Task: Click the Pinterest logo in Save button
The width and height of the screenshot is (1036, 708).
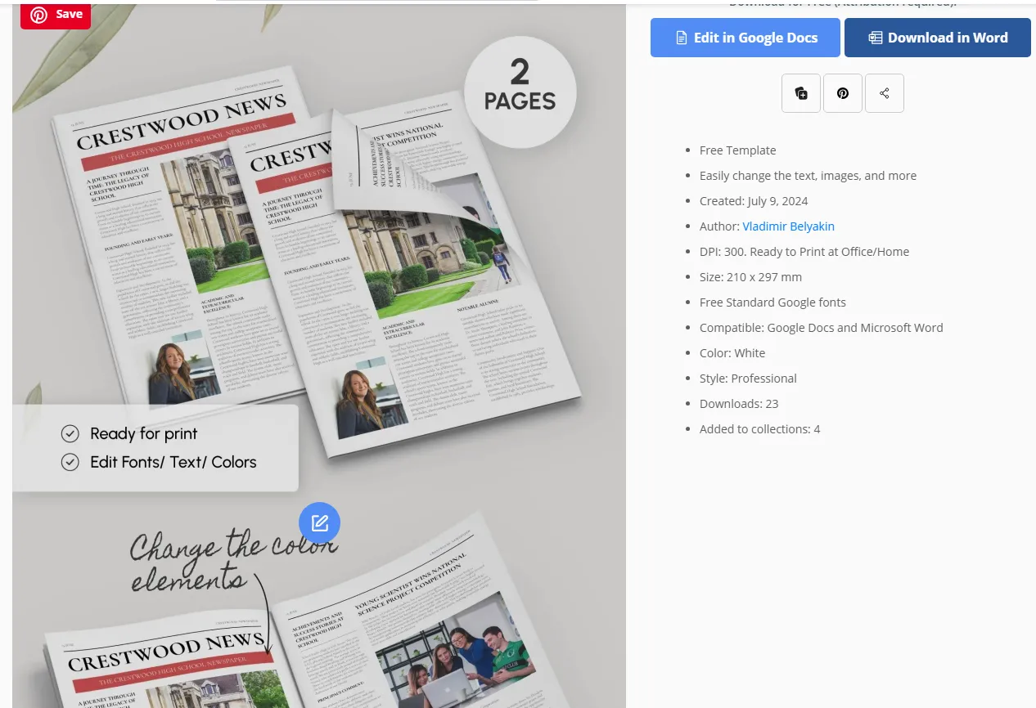Action: 38,15
